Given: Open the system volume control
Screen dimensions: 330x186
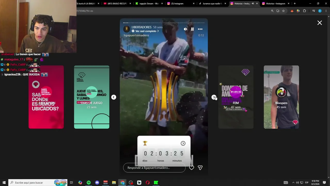Looking at the screenshot, I should coord(297,183).
